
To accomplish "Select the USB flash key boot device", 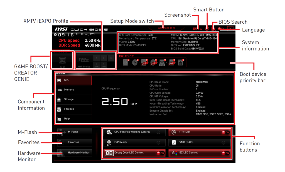I will tap(162, 63).
